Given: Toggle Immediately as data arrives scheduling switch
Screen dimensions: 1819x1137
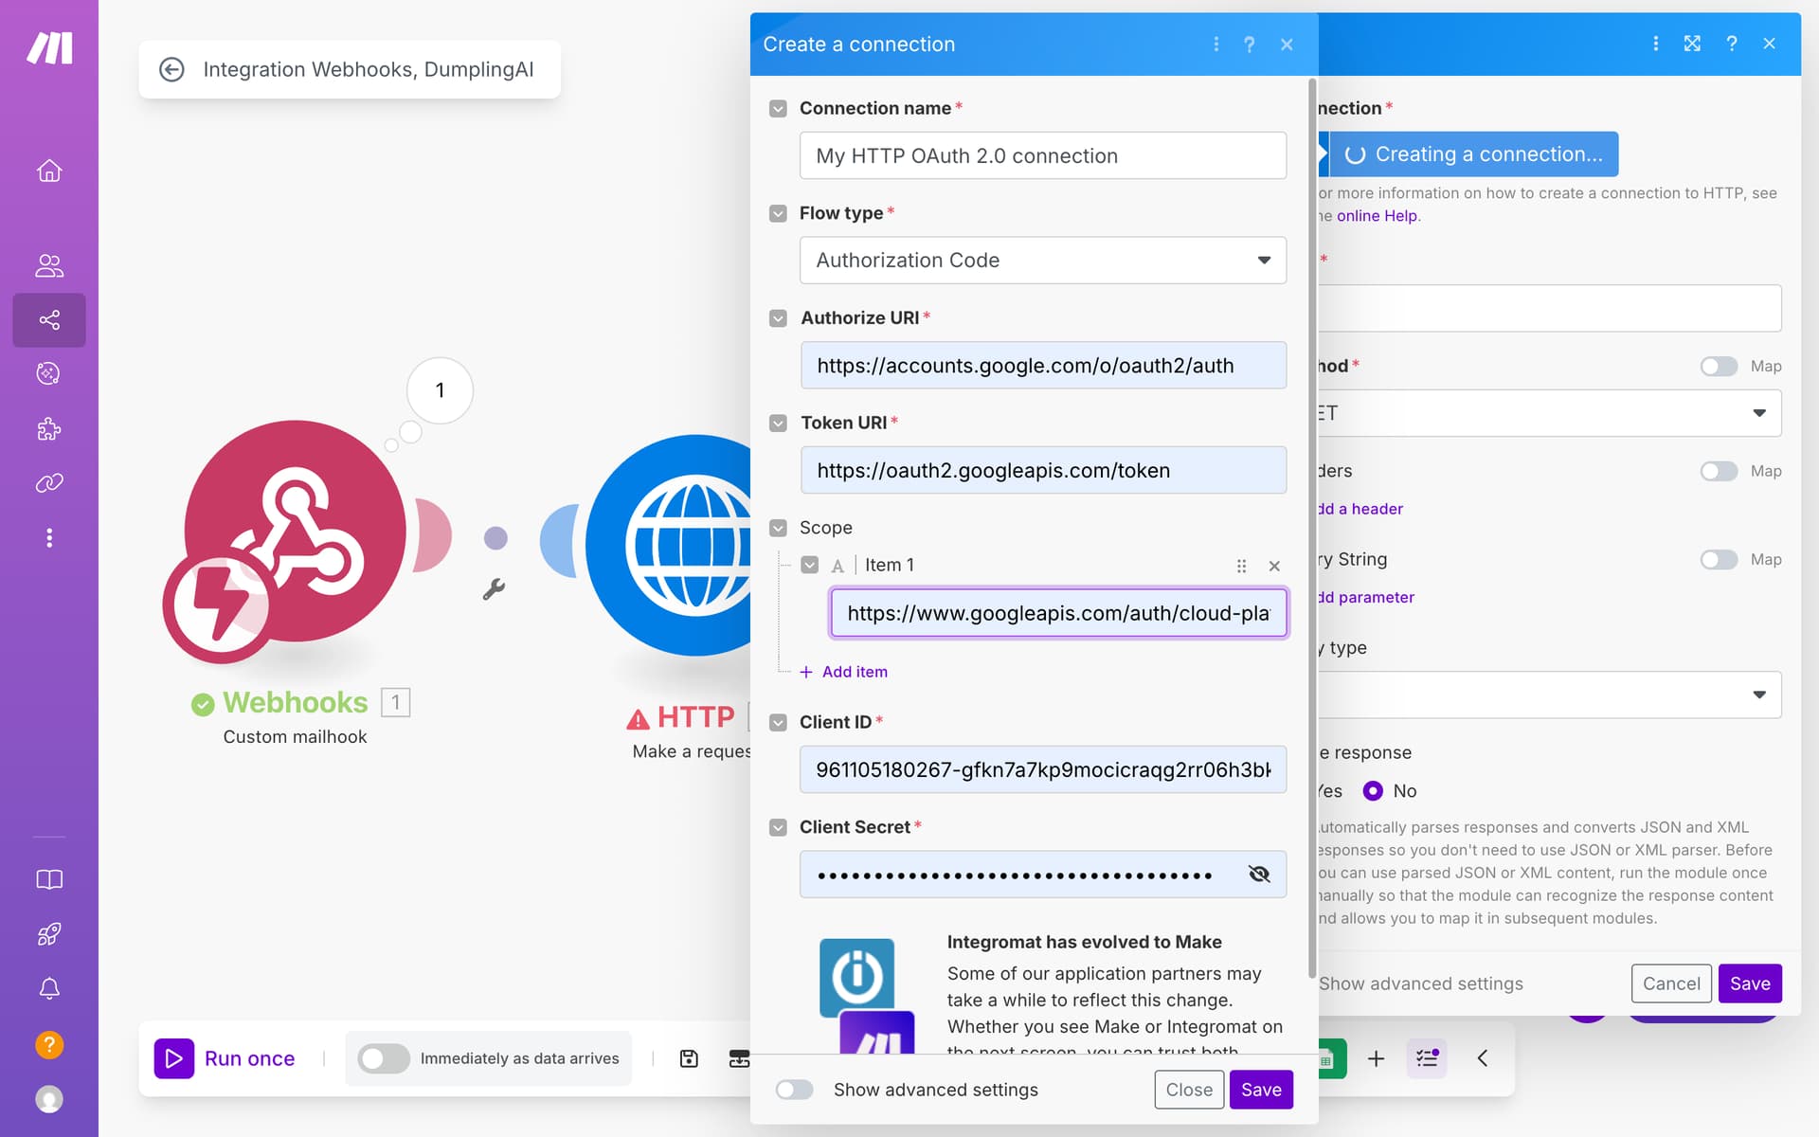Looking at the screenshot, I should pos(384,1058).
